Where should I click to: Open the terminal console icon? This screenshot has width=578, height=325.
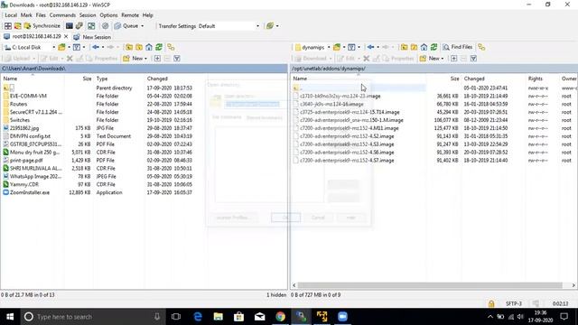click(x=70, y=26)
